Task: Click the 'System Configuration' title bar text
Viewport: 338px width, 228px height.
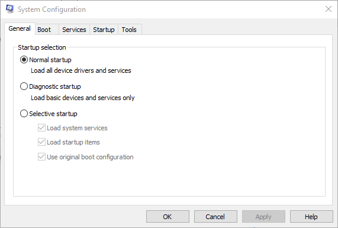Action: pos(51,9)
